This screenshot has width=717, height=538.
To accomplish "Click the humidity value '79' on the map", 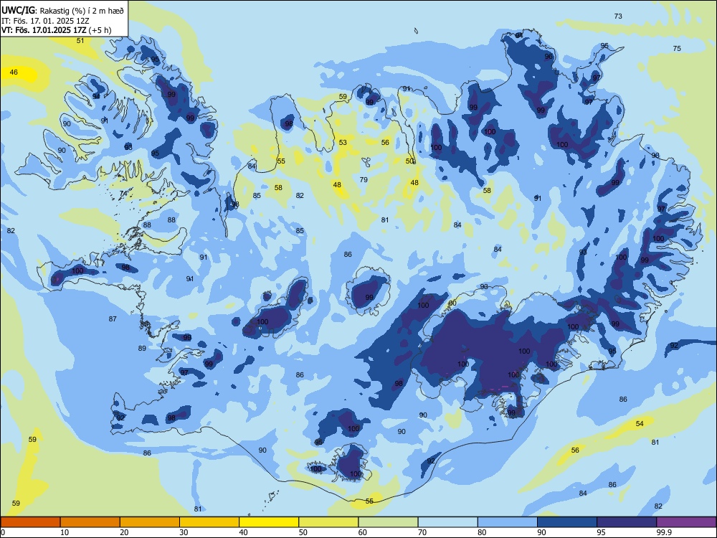I will 364,180.
